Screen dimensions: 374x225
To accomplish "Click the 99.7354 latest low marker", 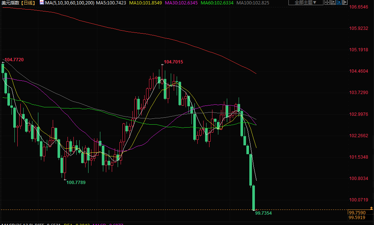I will (263, 213).
